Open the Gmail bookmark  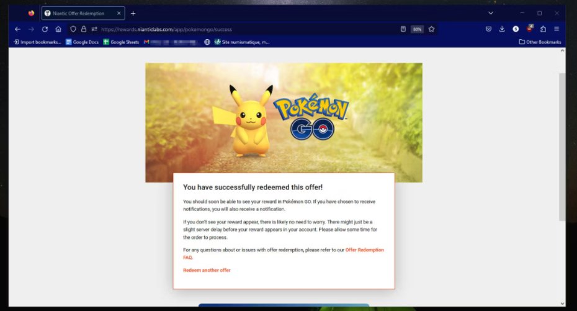(x=171, y=42)
